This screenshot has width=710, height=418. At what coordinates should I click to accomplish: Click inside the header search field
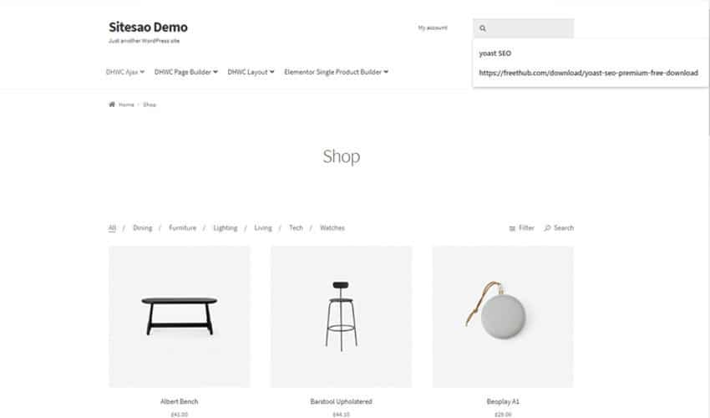pyautogui.click(x=524, y=28)
